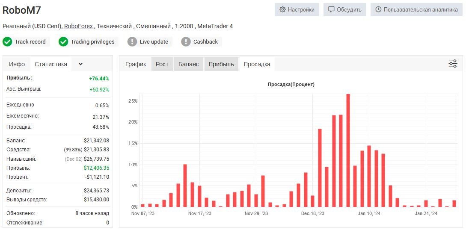Click the 8 часов назад update time

point(92,213)
